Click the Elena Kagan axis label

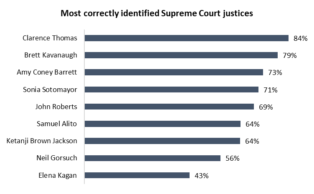57,175
